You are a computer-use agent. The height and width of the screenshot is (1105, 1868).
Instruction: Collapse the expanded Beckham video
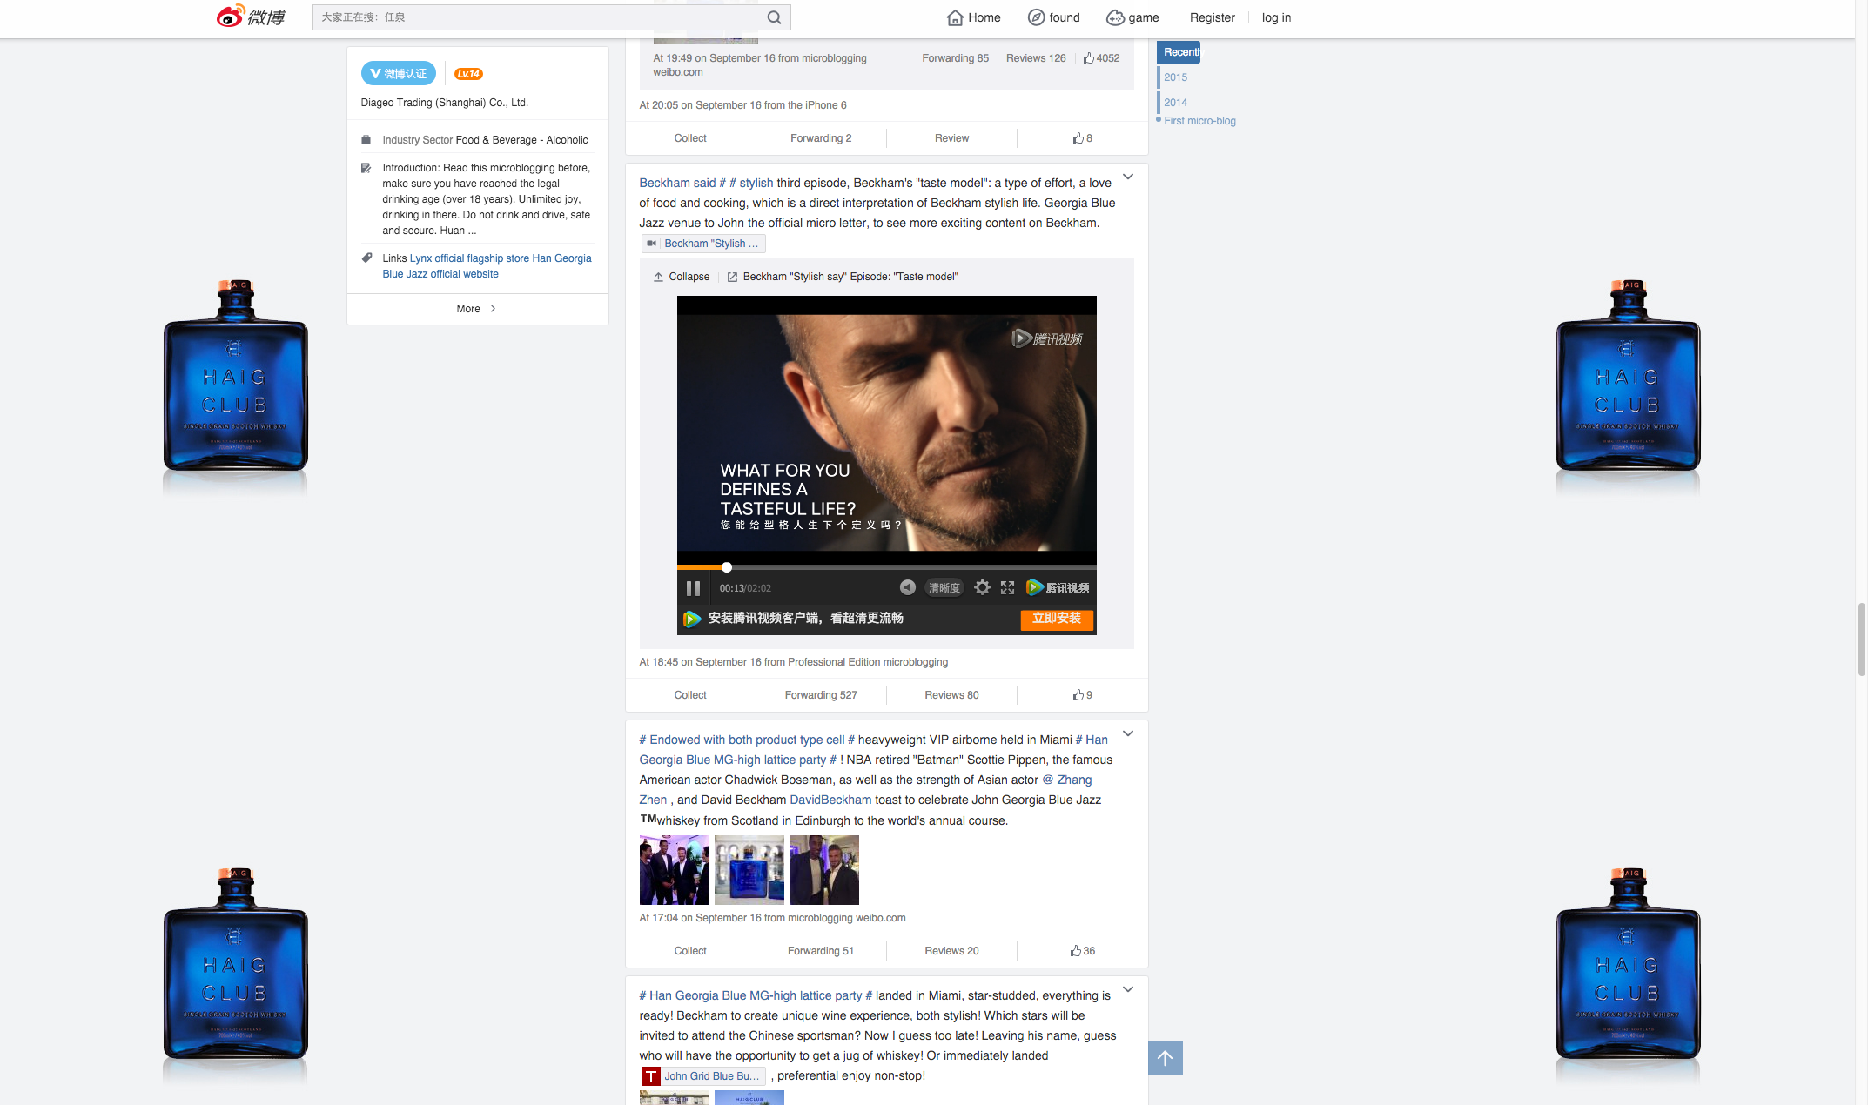(x=682, y=277)
